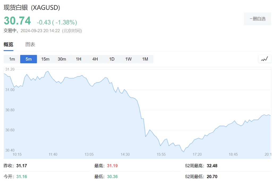Image resolution: width=272 pixels, height=182 pixels.
Task: Switch to 1M monthly interval
Action: pos(145,59)
